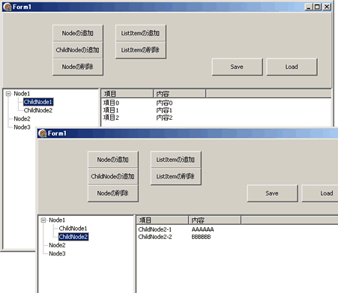Click the front Form1 window title icon
338x293 pixels.
pyautogui.click(x=43, y=133)
